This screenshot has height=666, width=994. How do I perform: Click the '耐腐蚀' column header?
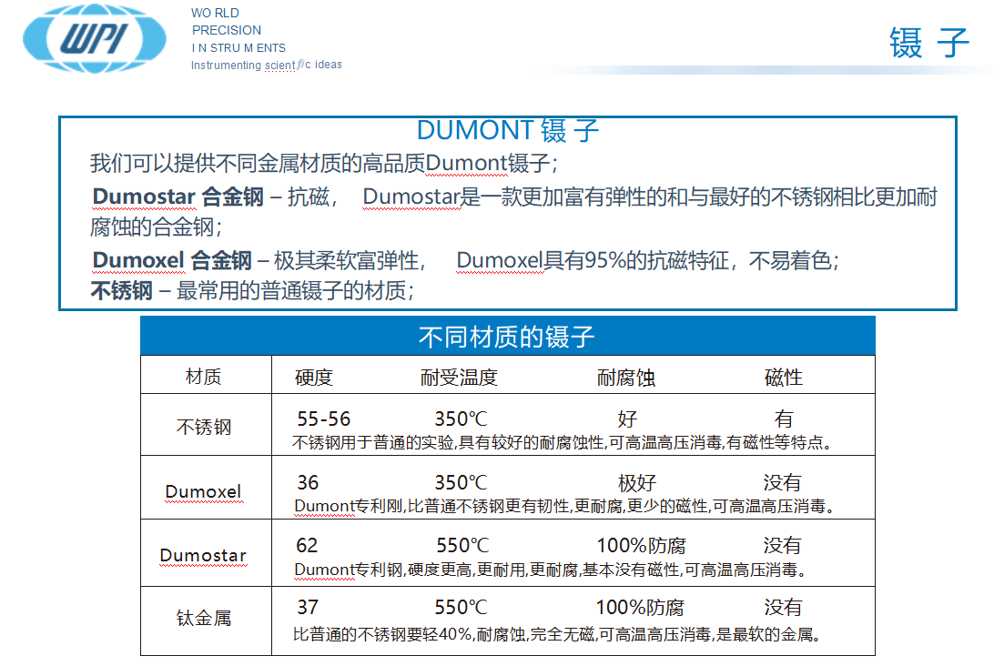(625, 378)
